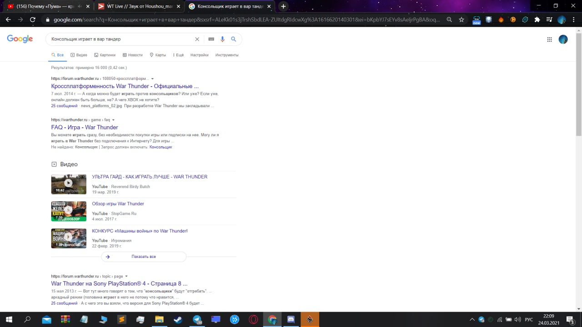
Task: Open the Google apps grid
Action: pos(549,40)
